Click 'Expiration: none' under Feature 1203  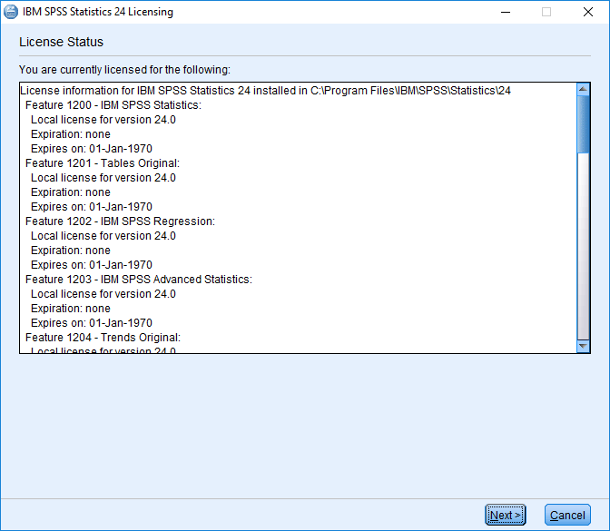(x=71, y=309)
